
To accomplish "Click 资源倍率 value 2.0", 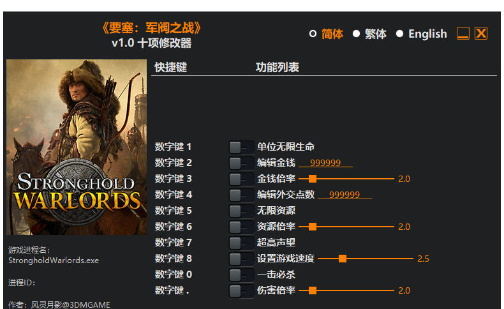I will [404, 227].
